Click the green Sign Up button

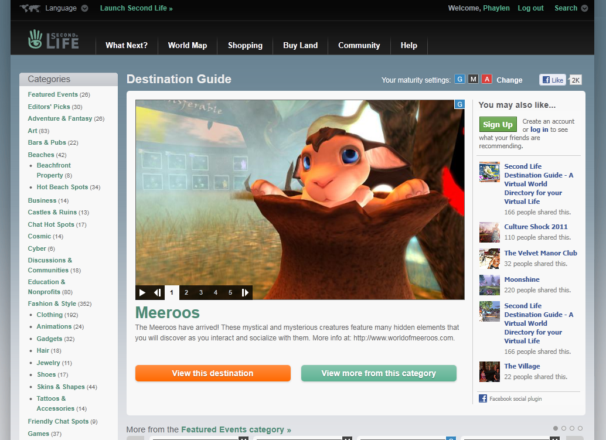tap(498, 124)
